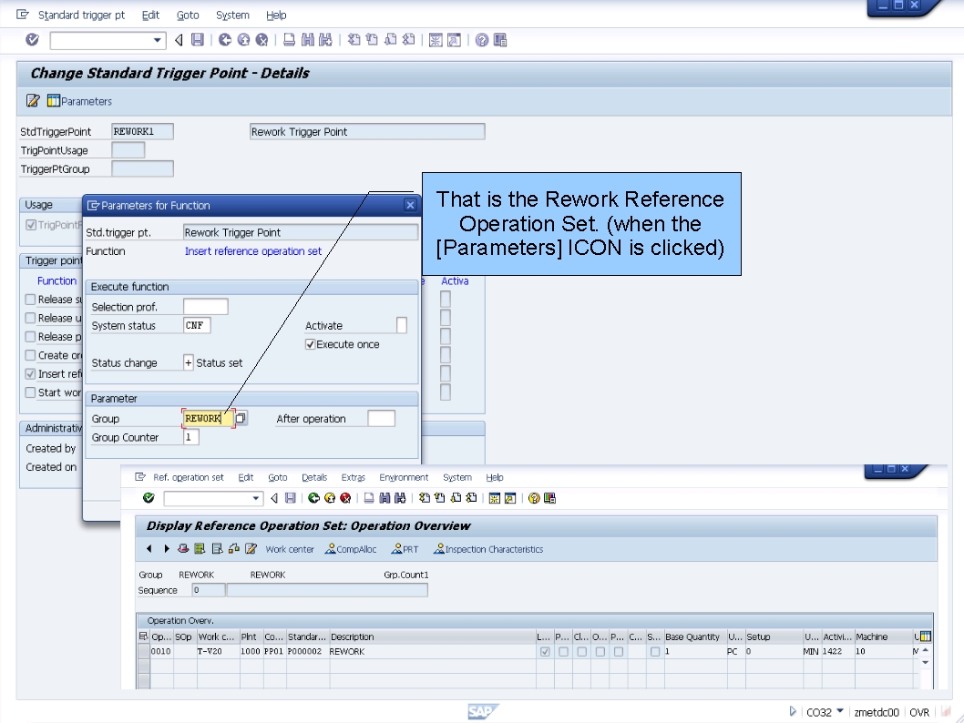The width and height of the screenshot is (964, 723).
Task: Click the After operation input field
Action: pyautogui.click(x=381, y=418)
